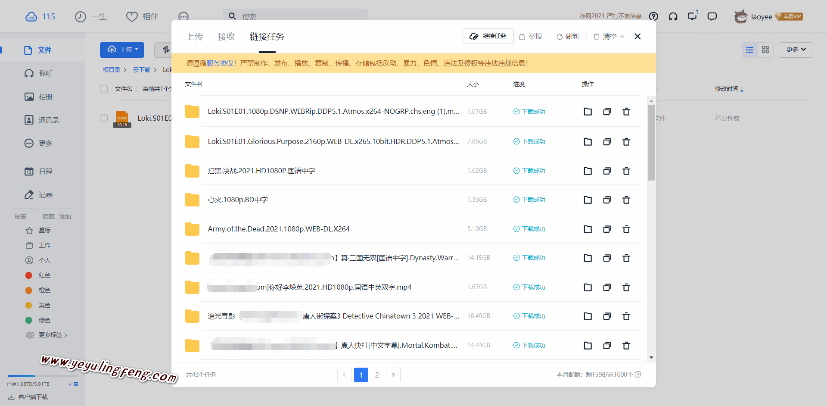Viewport: 827px width, 406px height.
Task: Open the help question-mark icon in top bar
Action: (x=653, y=16)
